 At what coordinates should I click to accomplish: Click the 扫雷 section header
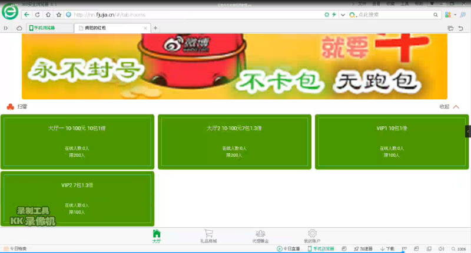point(17,107)
